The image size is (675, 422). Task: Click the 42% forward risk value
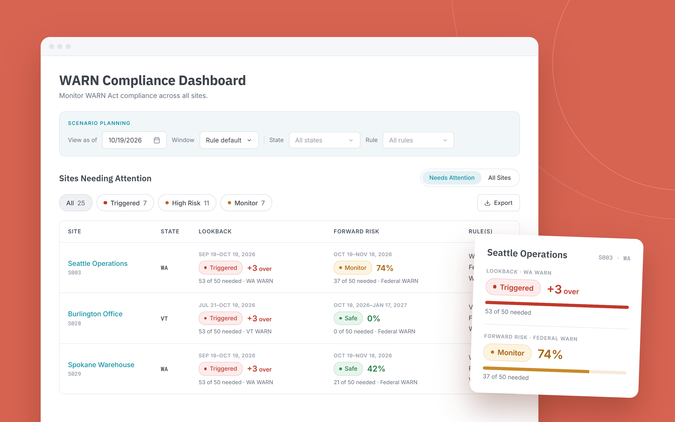pos(376,369)
